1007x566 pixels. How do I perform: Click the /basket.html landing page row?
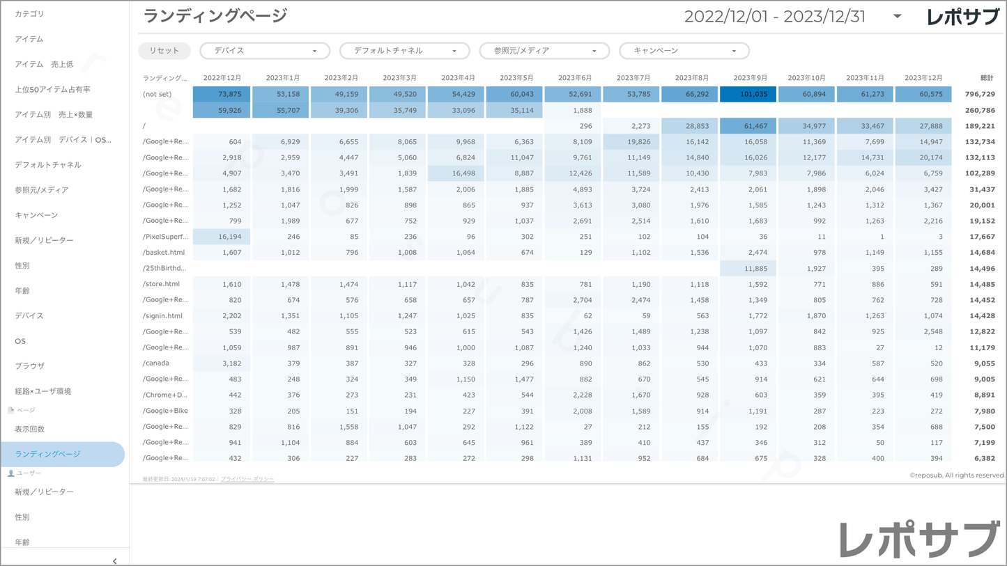pyautogui.click(x=164, y=252)
